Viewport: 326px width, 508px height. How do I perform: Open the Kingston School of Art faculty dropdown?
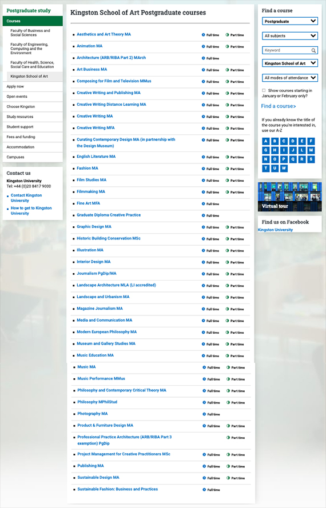[x=290, y=63]
